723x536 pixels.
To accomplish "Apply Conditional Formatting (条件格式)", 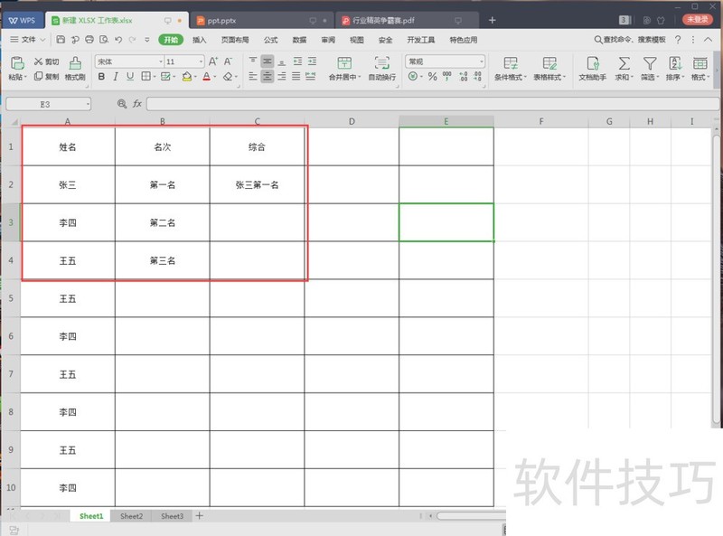I will (511, 68).
